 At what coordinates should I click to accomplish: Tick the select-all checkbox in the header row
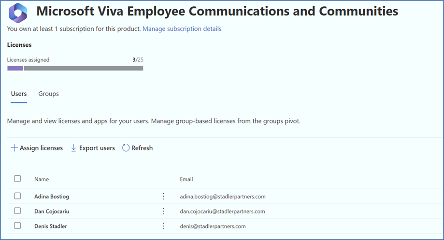(x=17, y=179)
